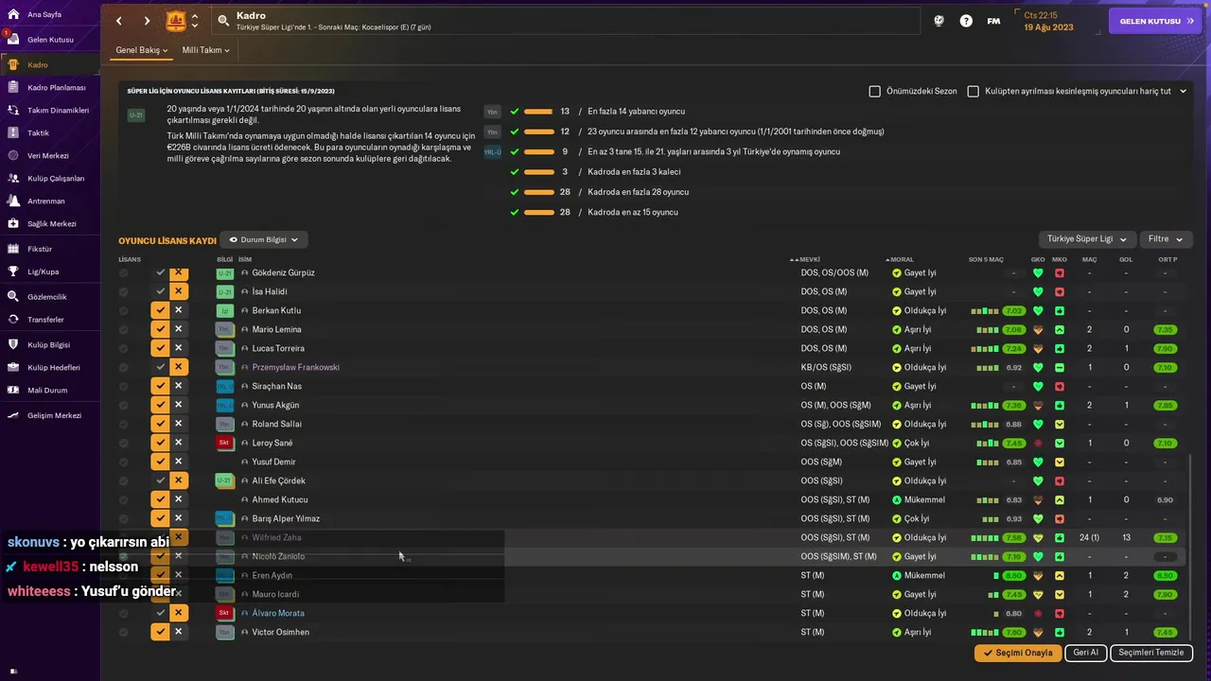Screen dimensions: 1211x681
Task: Click the date 19 Ağu 2023 display
Action: 1048,27
